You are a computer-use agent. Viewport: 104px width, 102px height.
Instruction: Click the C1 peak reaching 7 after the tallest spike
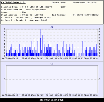point(43,46)
